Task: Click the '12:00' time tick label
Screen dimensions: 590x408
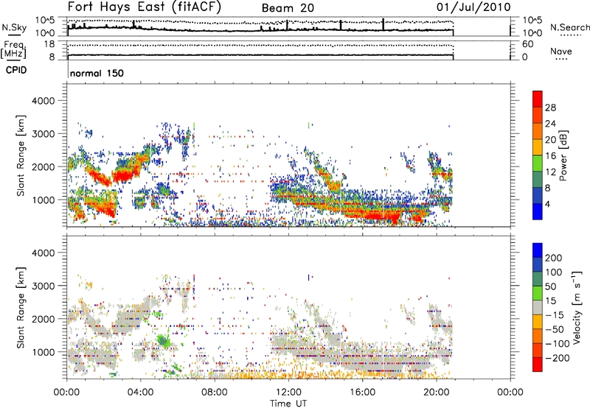Action: [288, 393]
